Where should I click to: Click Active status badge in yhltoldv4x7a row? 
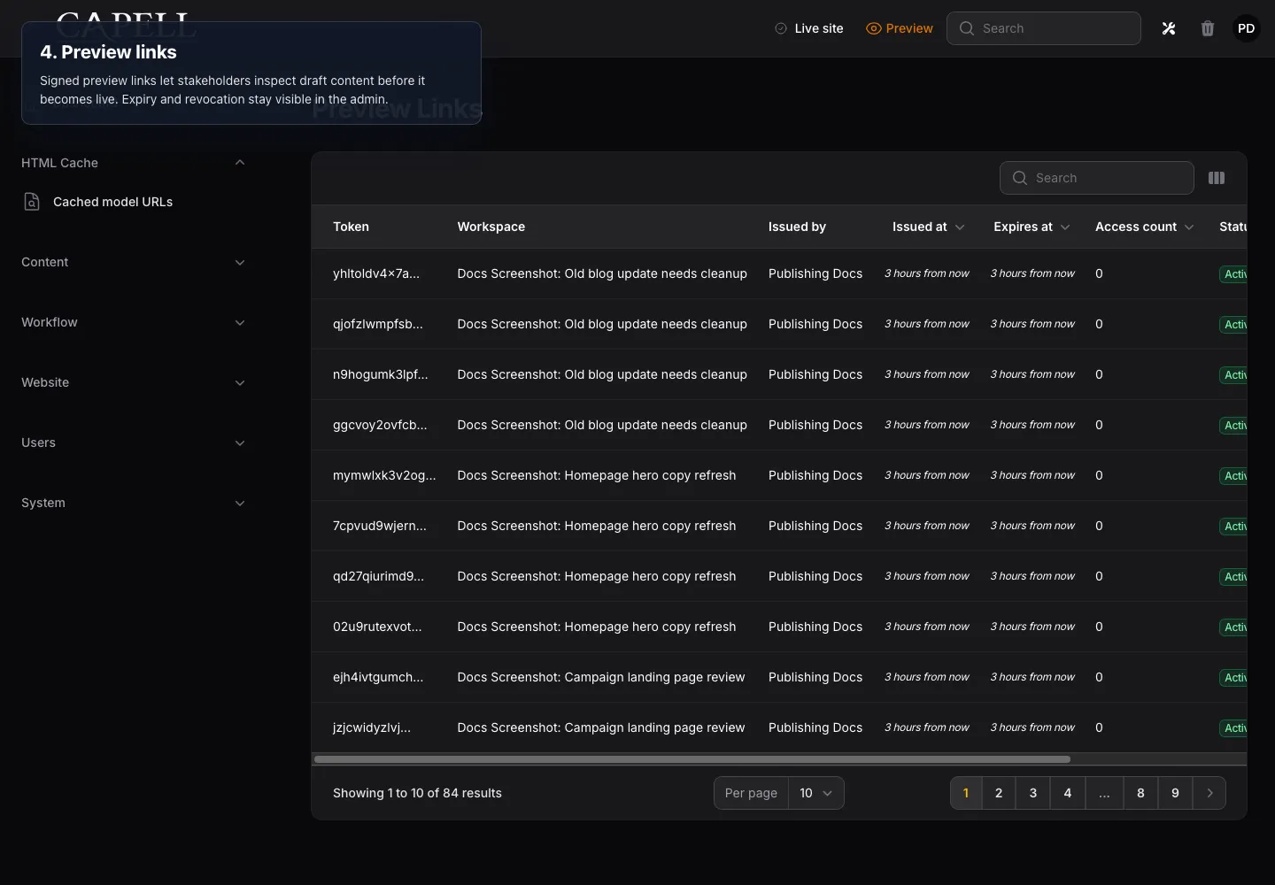coord(1233,274)
